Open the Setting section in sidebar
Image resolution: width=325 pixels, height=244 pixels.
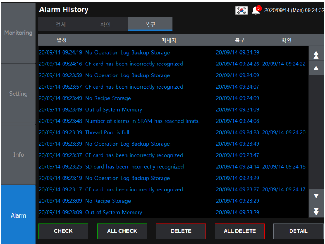pyautogui.click(x=18, y=94)
